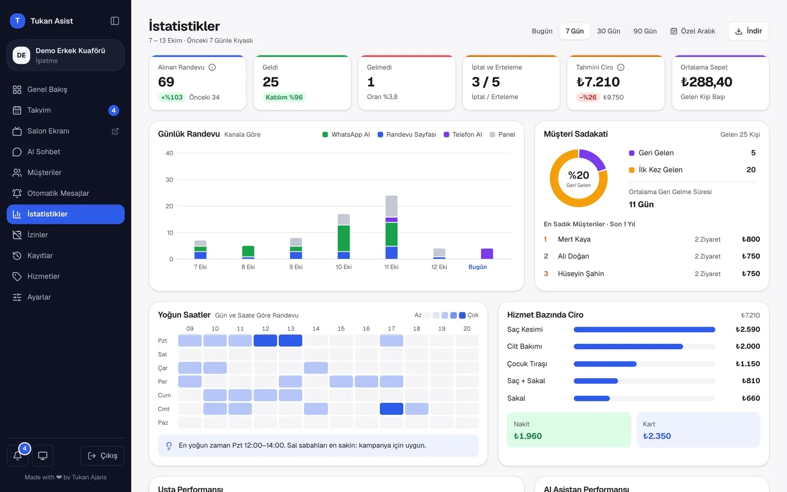Click the Saç Kesimi revenue bar
Image resolution: width=787 pixels, height=492 pixels.
[644, 330]
